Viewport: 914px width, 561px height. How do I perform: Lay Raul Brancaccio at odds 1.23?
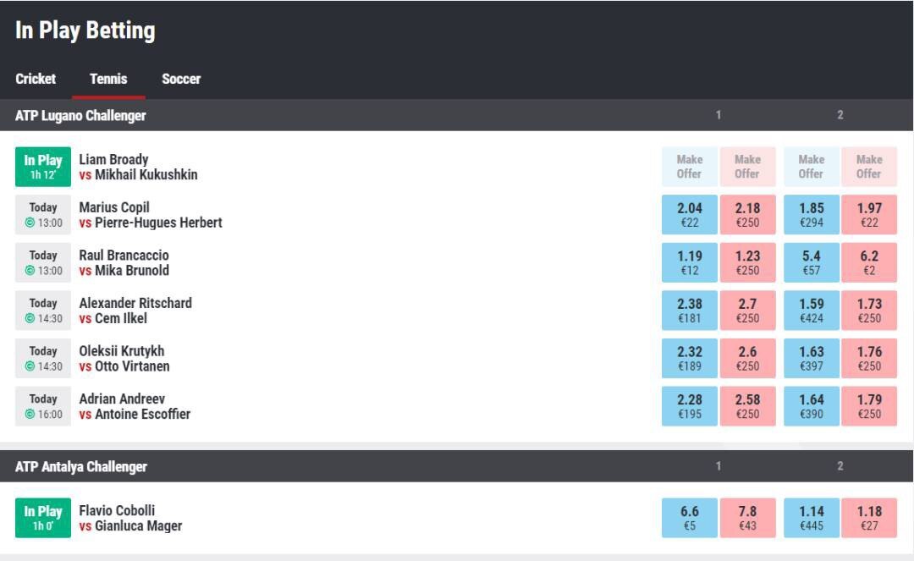coord(748,263)
